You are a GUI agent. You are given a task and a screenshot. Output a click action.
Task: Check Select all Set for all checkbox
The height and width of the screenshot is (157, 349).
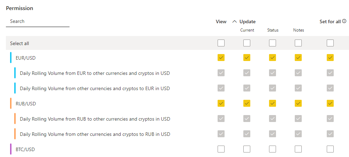(x=330, y=43)
